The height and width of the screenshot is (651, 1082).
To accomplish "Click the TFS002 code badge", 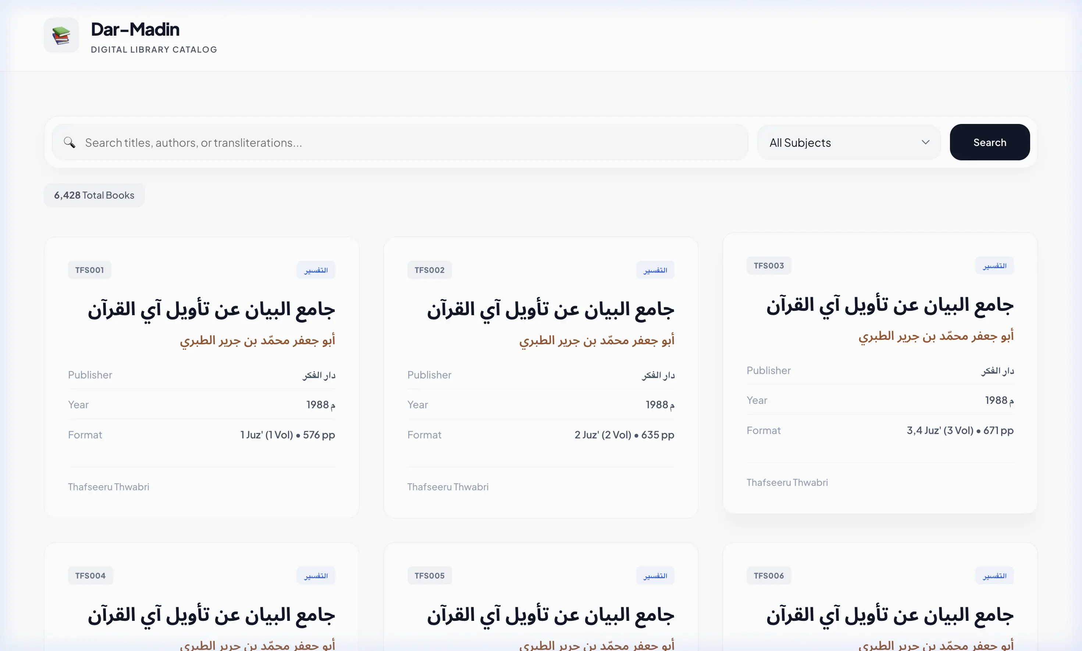I will (429, 270).
